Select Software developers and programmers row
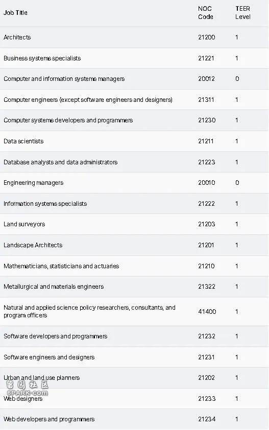 click(x=134, y=336)
